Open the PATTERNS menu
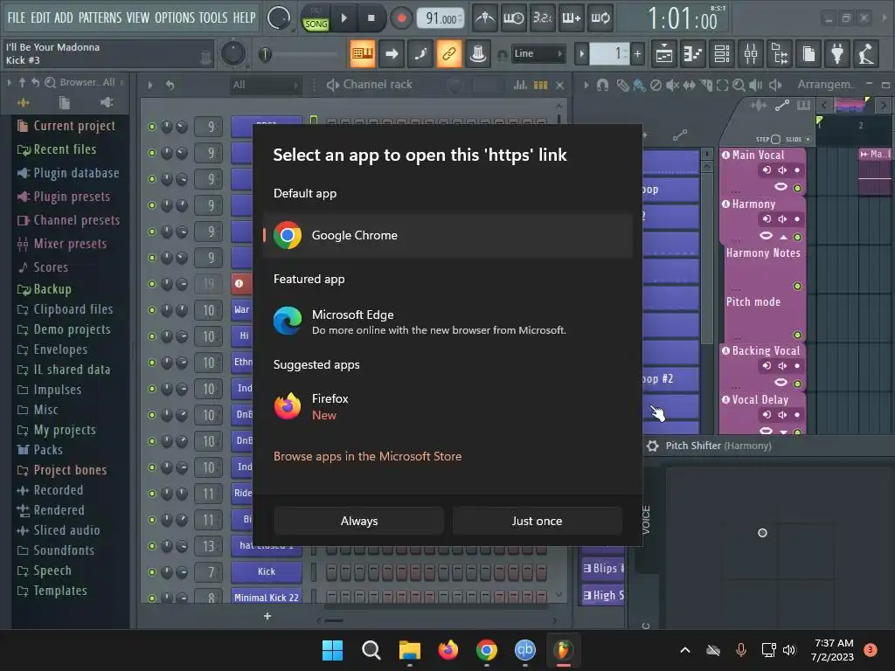 [x=100, y=17]
